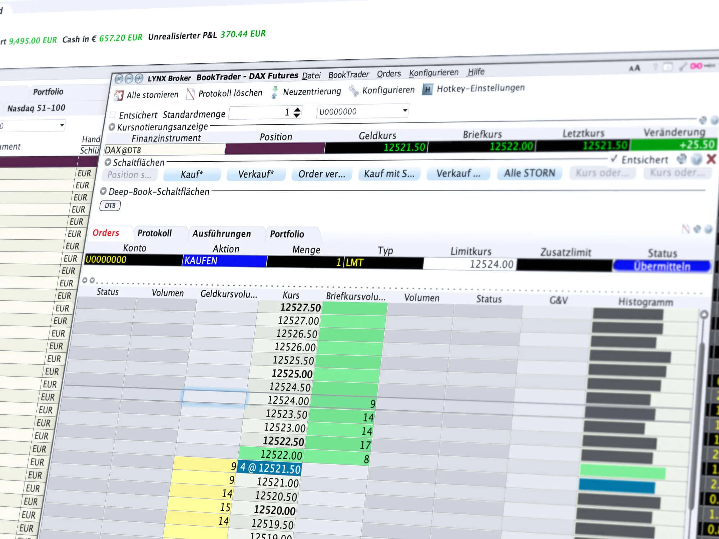Click the font size AA icon
Image resolution: width=719 pixels, height=539 pixels.
pos(635,68)
